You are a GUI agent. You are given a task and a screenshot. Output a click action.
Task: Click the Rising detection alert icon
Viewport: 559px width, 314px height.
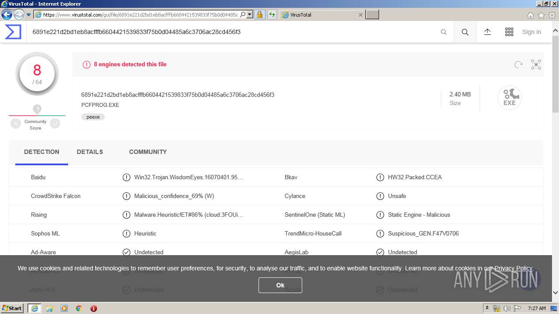[127, 215]
